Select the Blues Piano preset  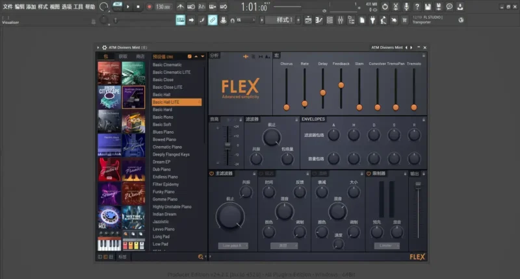pyautogui.click(x=164, y=132)
